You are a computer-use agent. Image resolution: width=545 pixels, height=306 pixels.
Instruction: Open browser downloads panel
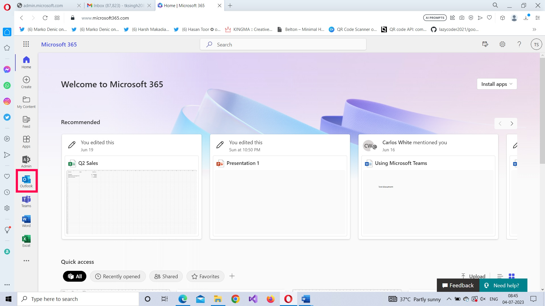(x=526, y=18)
